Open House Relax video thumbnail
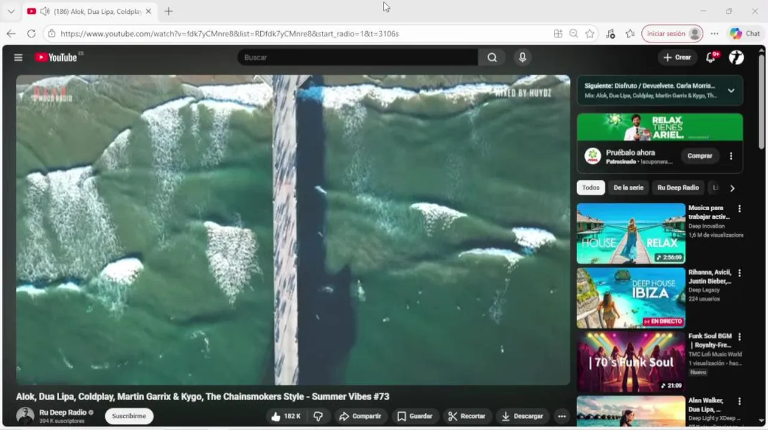This screenshot has width=768, height=430. click(631, 234)
